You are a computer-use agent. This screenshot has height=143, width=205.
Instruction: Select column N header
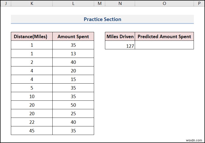pyautogui.click(x=120, y=3)
